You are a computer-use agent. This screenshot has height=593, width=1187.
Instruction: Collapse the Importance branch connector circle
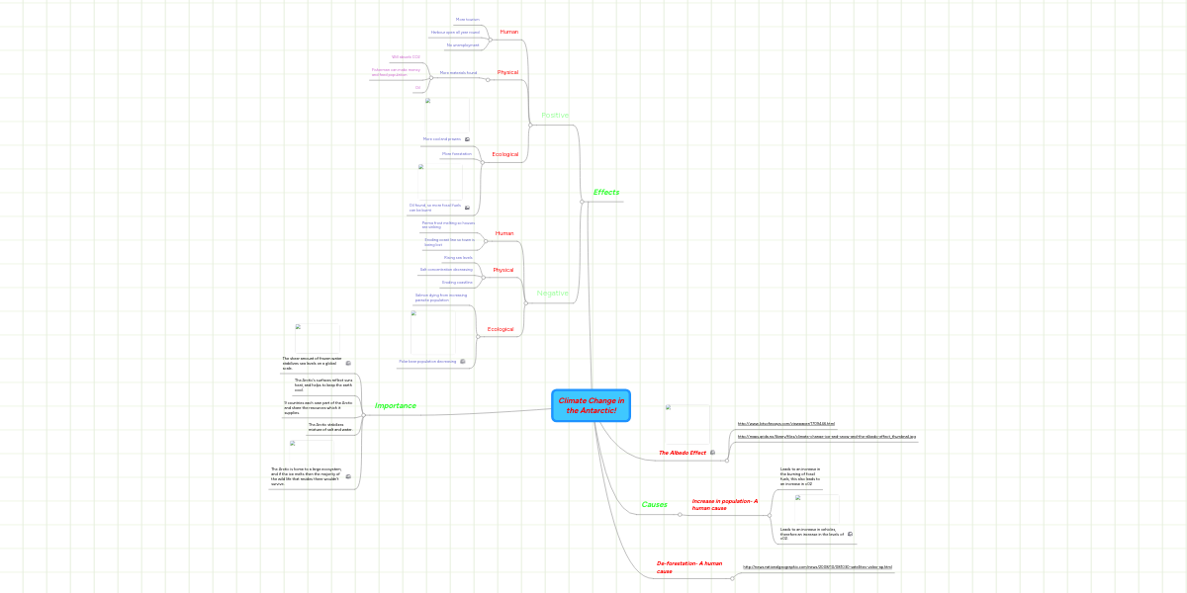(363, 415)
